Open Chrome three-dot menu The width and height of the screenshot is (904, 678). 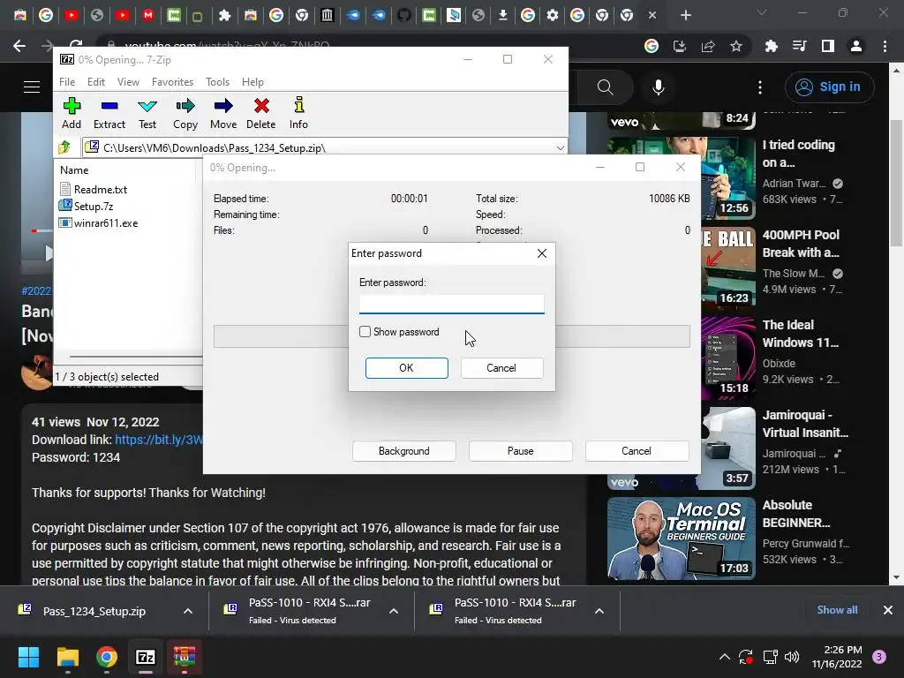click(x=885, y=46)
